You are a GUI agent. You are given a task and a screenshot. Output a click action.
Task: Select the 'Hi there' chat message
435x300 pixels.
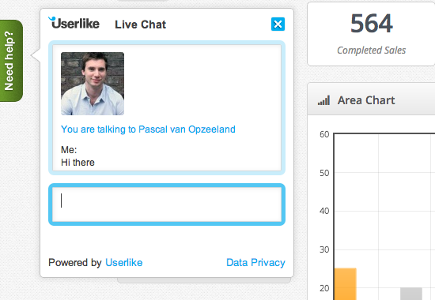pyautogui.click(x=78, y=163)
